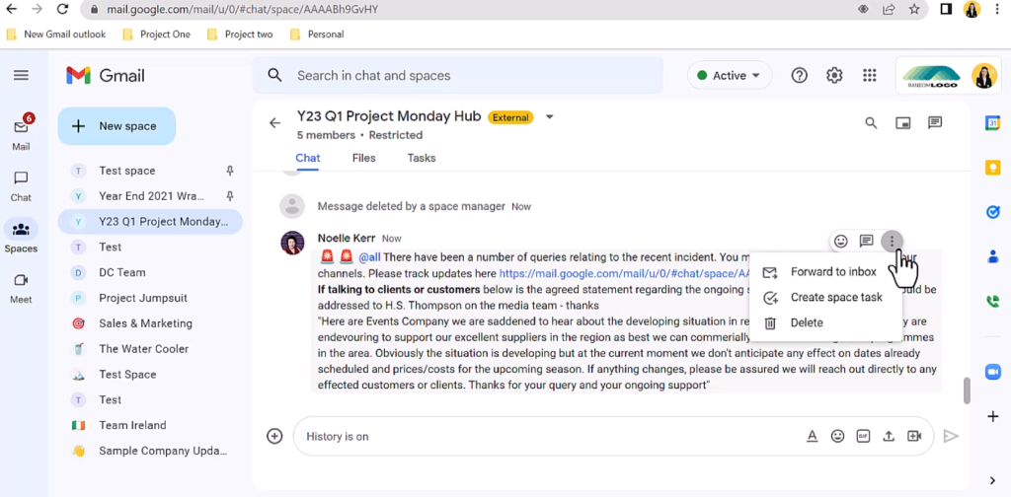Reply in thread to Noelle Kerr's message

click(867, 242)
